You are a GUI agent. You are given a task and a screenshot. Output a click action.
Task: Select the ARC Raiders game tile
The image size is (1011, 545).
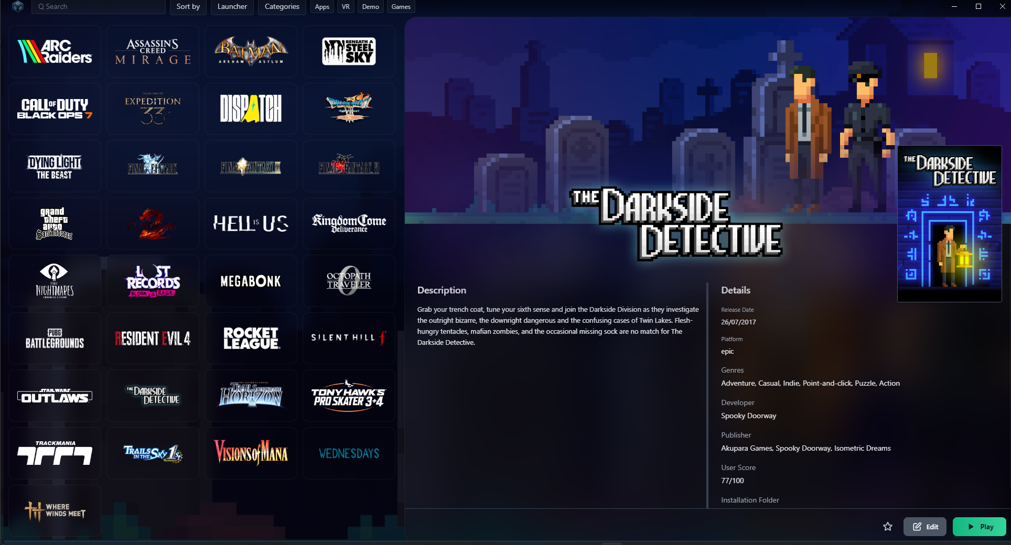pos(55,51)
